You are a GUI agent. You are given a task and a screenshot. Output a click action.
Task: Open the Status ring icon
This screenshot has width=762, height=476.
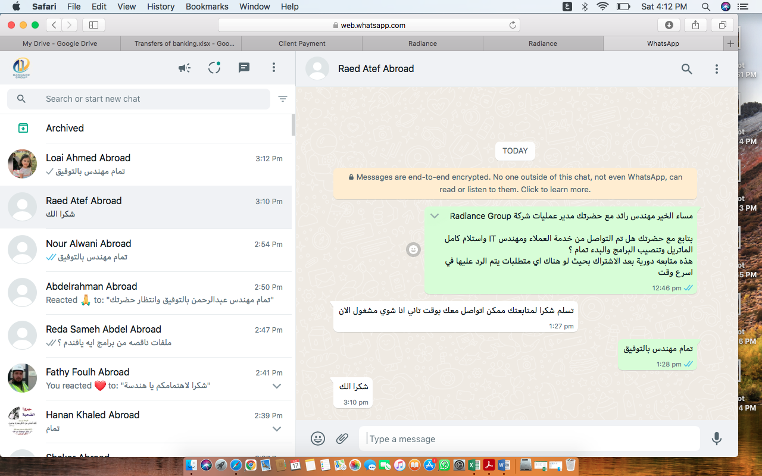point(214,68)
